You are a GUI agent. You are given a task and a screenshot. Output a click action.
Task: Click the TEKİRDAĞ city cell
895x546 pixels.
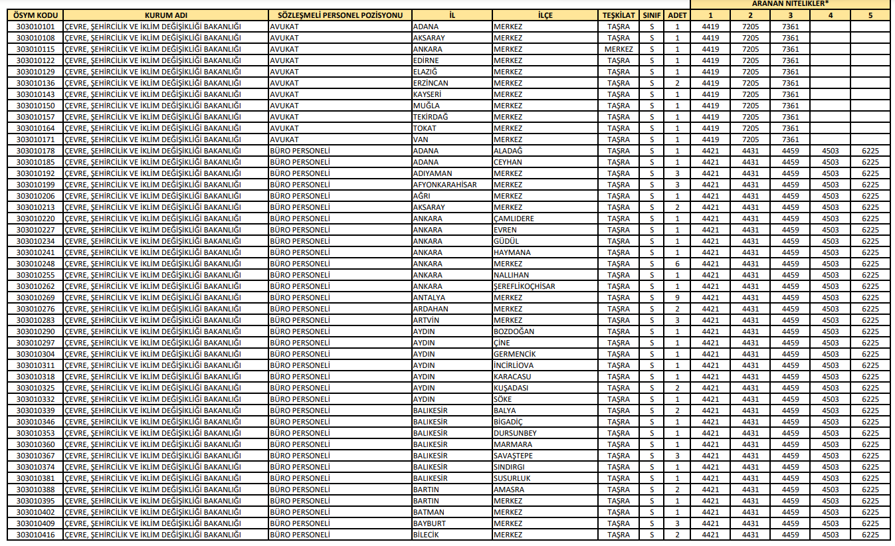[x=452, y=117]
